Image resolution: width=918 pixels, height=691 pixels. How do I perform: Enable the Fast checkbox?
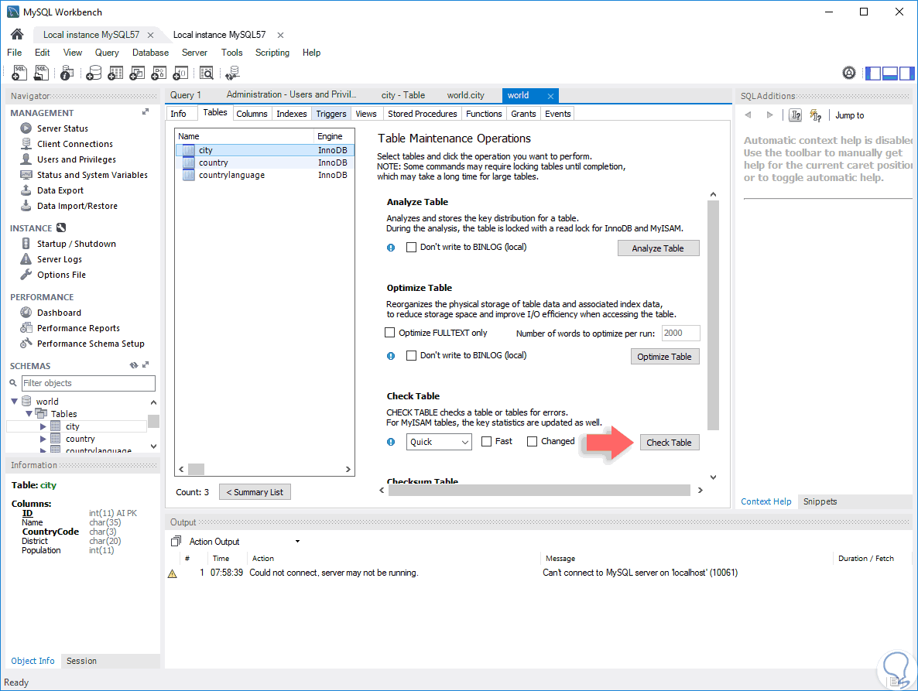pos(487,442)
